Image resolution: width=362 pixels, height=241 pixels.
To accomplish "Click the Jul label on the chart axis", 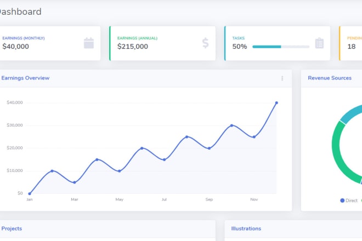I will pyautogui.click(x=164, y=199).
